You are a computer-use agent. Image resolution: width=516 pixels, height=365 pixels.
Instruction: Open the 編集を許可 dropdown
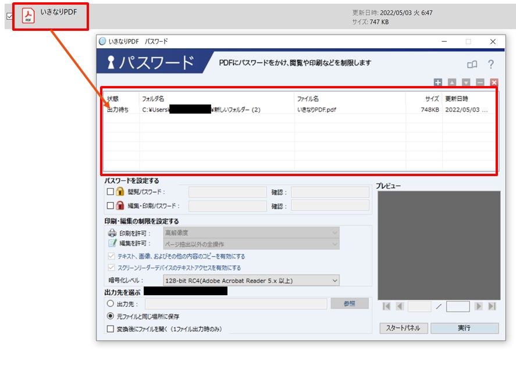point(251,244)
